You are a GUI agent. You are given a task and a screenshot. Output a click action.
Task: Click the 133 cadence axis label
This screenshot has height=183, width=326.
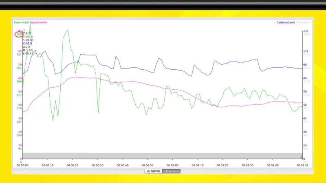[305, 31]
